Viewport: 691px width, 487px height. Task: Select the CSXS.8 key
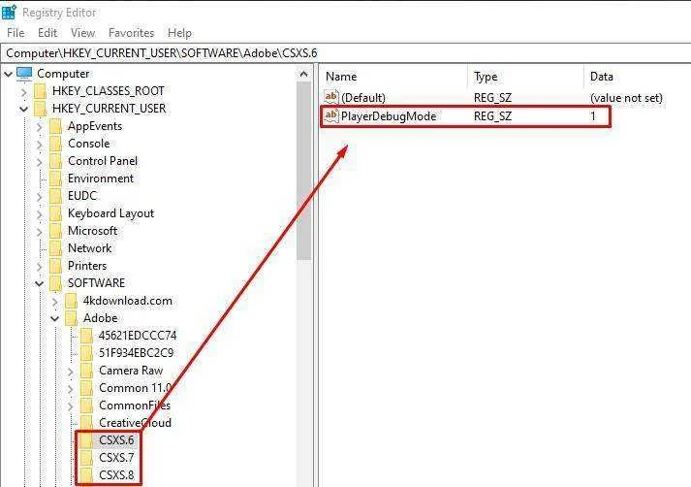pos(116,475)
